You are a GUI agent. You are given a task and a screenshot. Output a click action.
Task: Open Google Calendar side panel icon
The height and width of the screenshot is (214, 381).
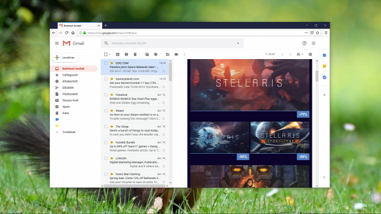coord(324,56)
